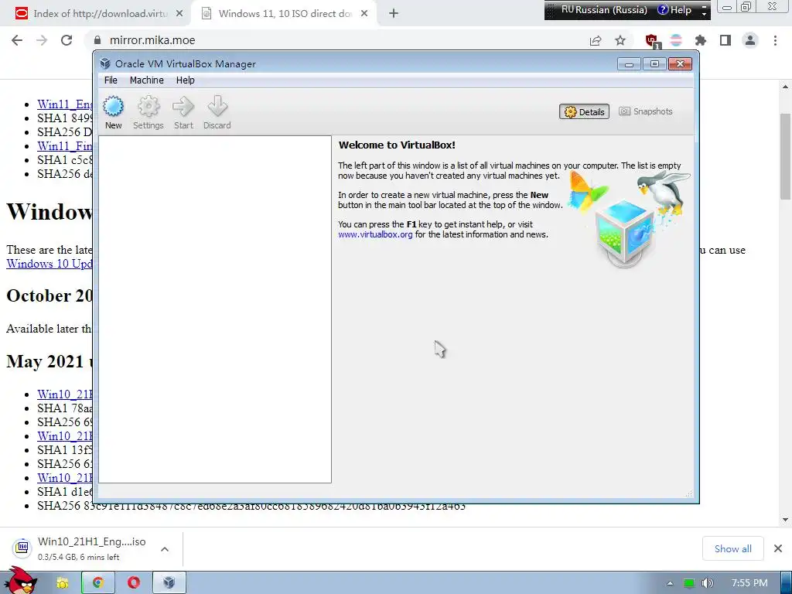This screenshot has width=792, height=594.
Task: Expand the download item options chevron
Action: coord(165,549)
